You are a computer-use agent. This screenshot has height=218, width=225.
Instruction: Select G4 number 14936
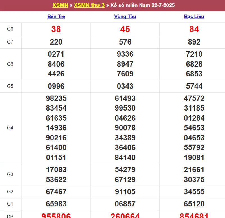(56, 128)
